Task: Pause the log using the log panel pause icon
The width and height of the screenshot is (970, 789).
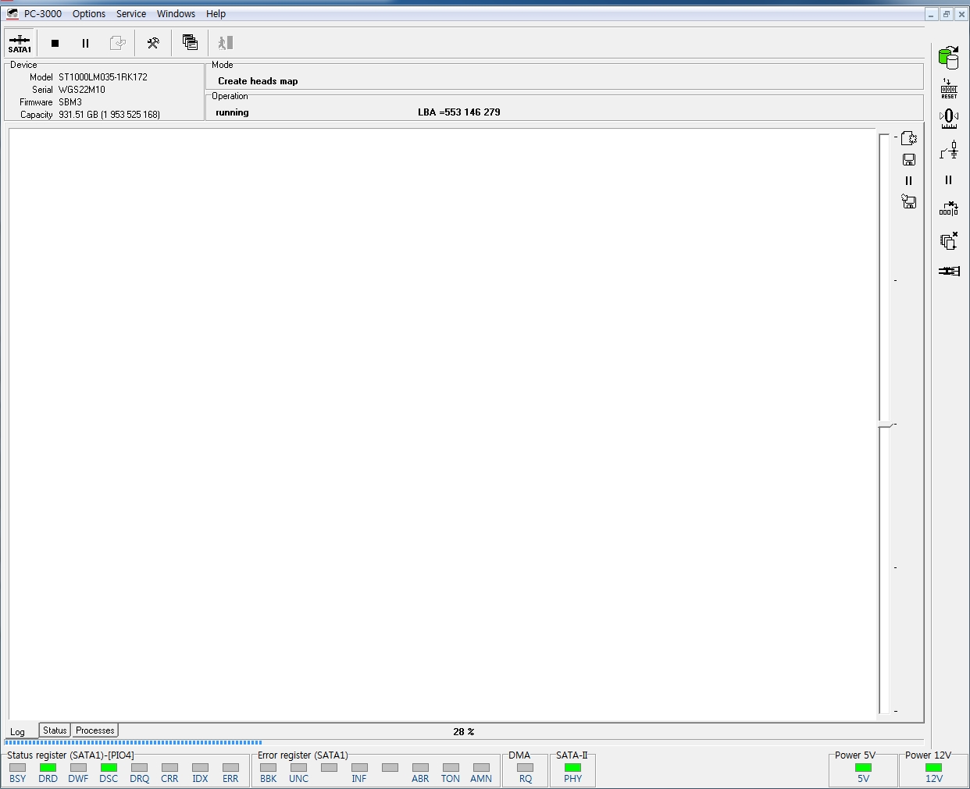Action: coord(908,180)
